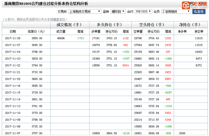The height and width of the screenshot is (136, 209).
Task: Click net short value 6372
Action: click(199, 65)
